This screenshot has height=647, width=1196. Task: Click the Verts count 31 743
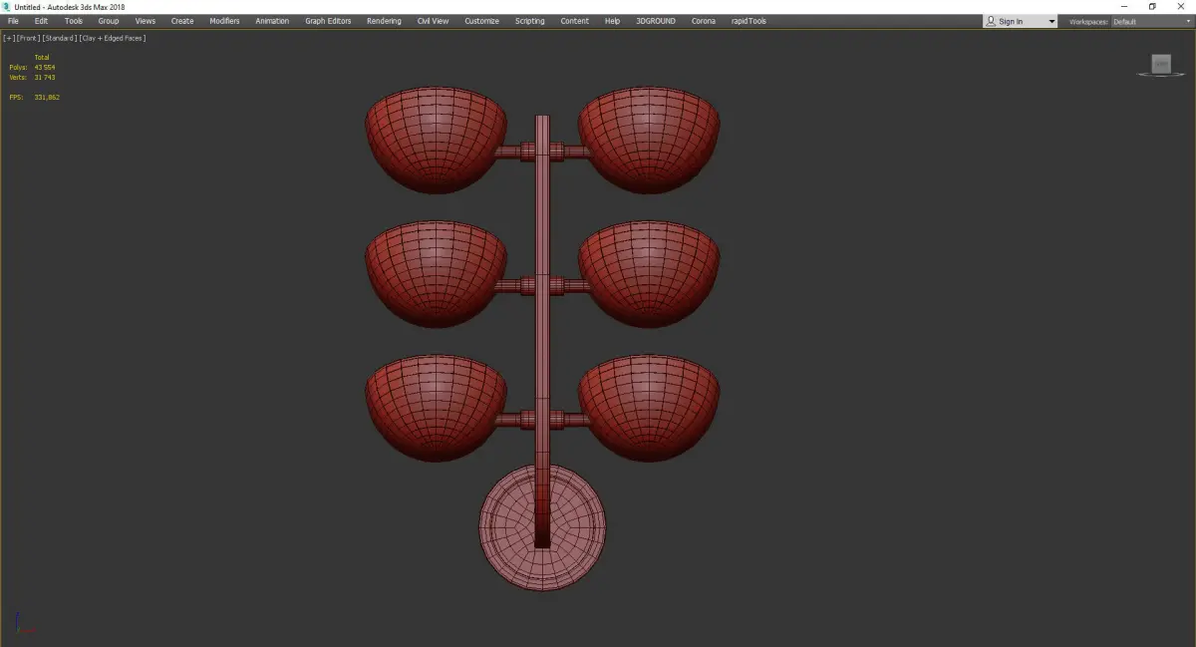(x=44, y=77)
